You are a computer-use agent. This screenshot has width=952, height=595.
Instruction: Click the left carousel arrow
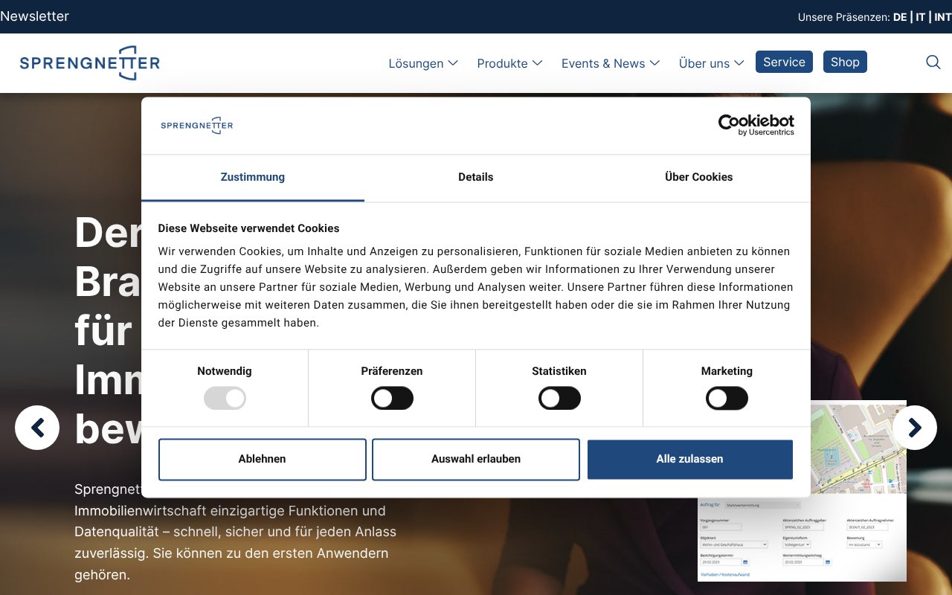(x=37, y=428)
